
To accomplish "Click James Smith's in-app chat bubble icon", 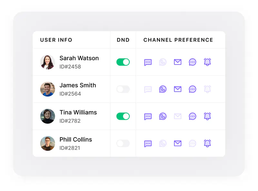I will pyautogui.click(x=192, y=89).
